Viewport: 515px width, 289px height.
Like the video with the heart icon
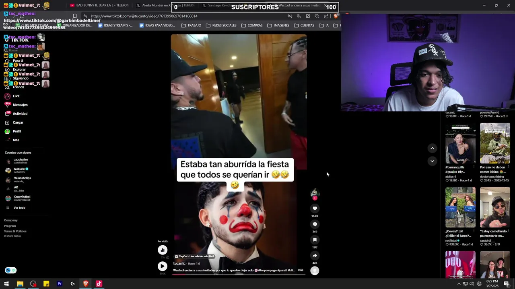315,208
